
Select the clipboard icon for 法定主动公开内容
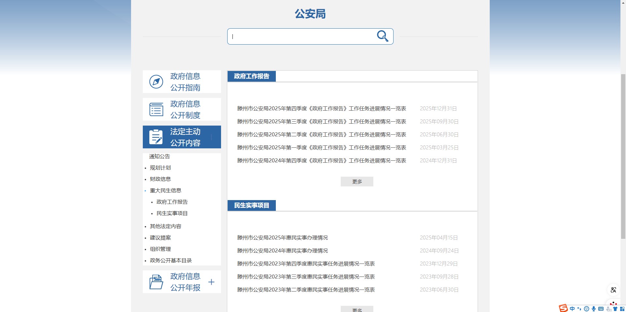156,137
